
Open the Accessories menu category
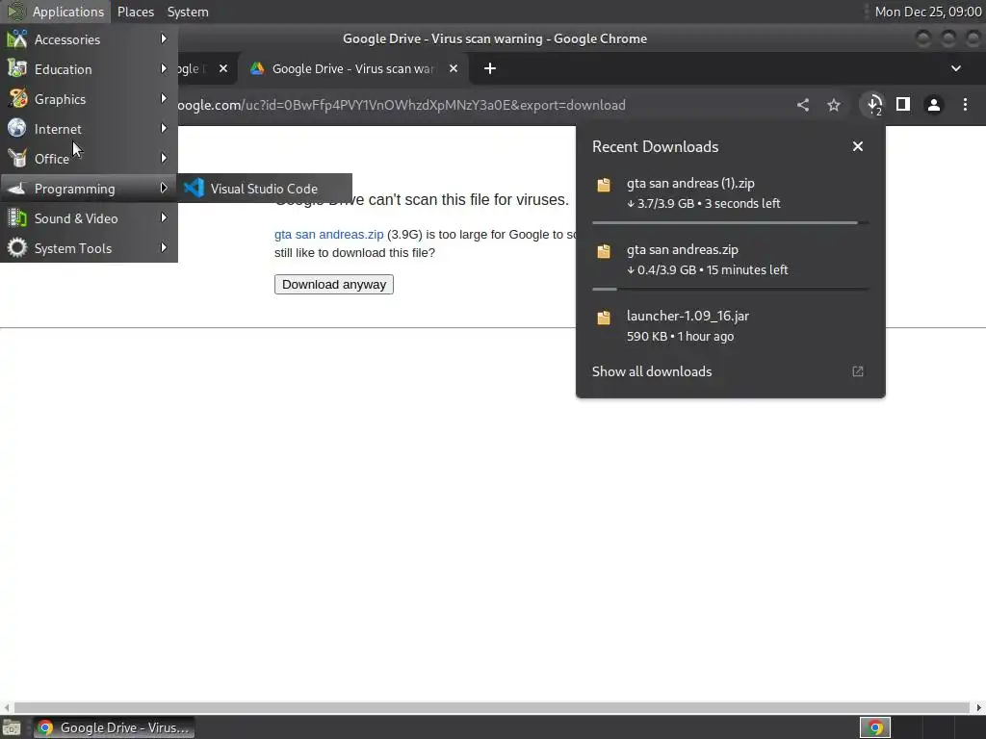click(x=89, y=39)
